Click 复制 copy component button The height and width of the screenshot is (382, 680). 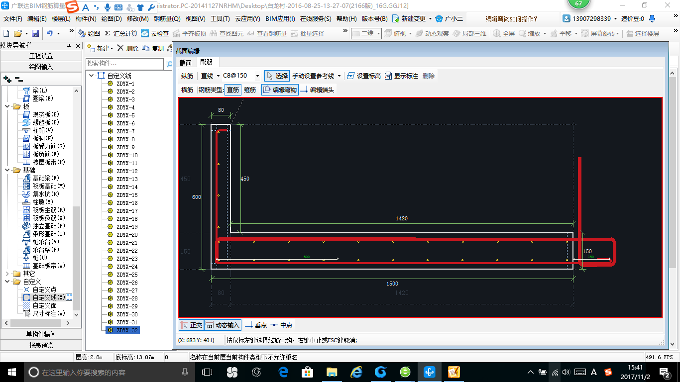153,48
